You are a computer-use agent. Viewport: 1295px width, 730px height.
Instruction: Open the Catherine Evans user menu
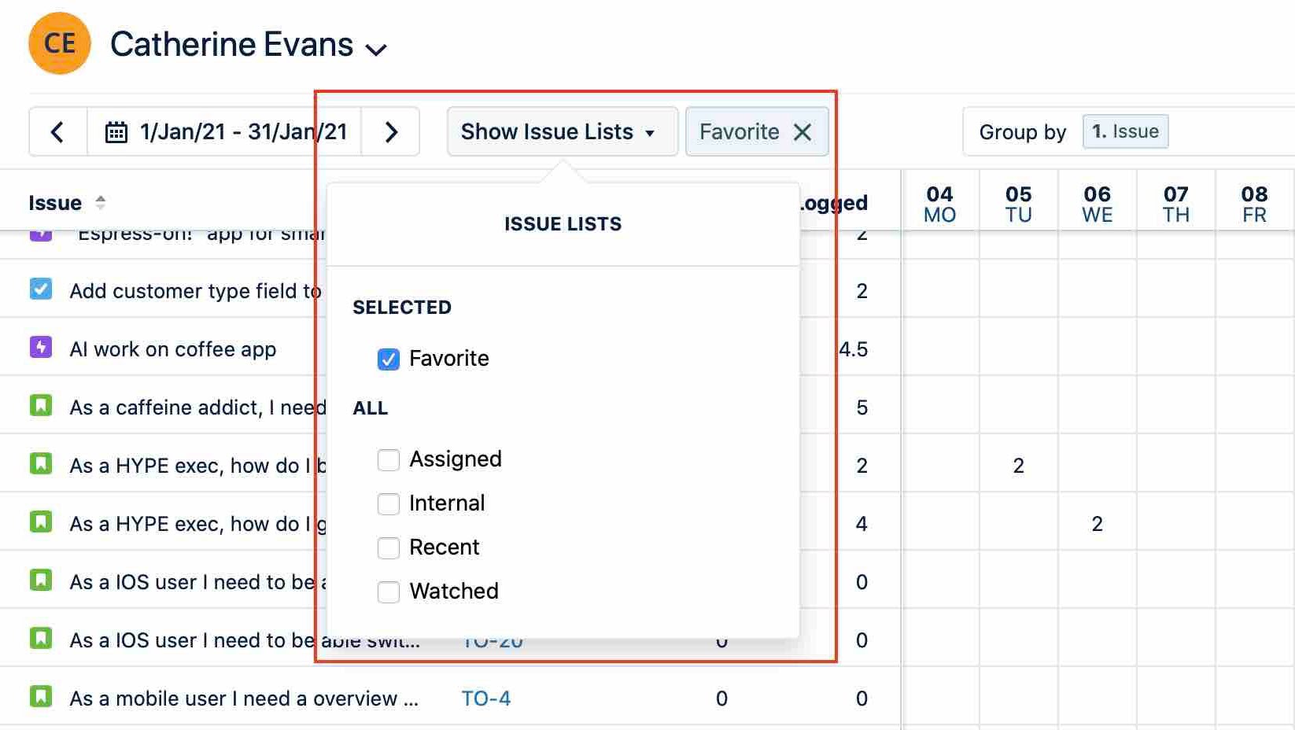point(376,49)
